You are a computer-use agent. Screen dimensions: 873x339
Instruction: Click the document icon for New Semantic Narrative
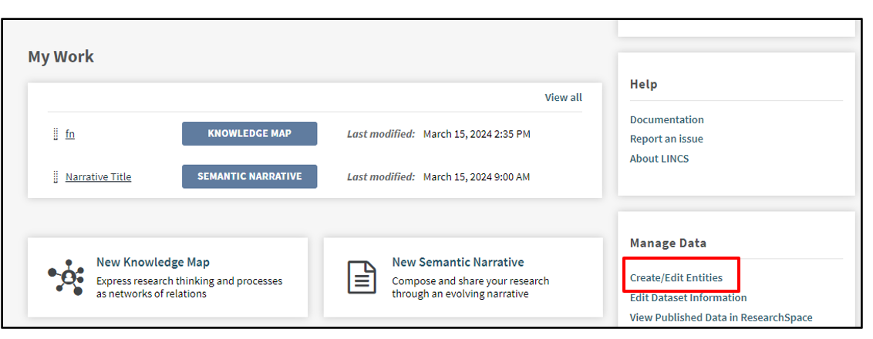point(362,277)
